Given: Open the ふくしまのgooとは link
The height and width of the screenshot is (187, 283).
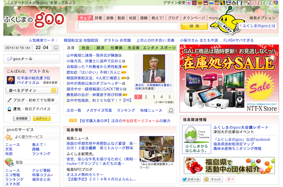Looking at the screenshot, I should [259, 26].
